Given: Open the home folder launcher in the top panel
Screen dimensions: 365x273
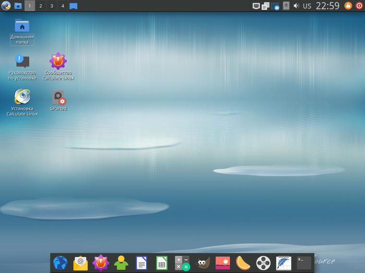Looking at the screenshot, I should coord(18,6).
